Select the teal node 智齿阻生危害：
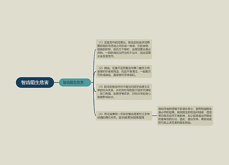229x165 pixels. pyautogui.click(x=75, y=82)
